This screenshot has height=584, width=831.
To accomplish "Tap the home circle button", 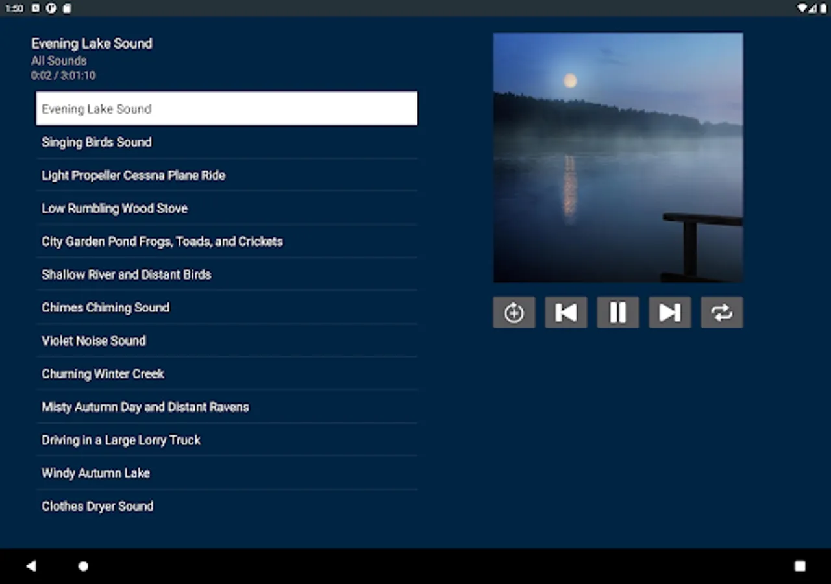I will [83, 565].
